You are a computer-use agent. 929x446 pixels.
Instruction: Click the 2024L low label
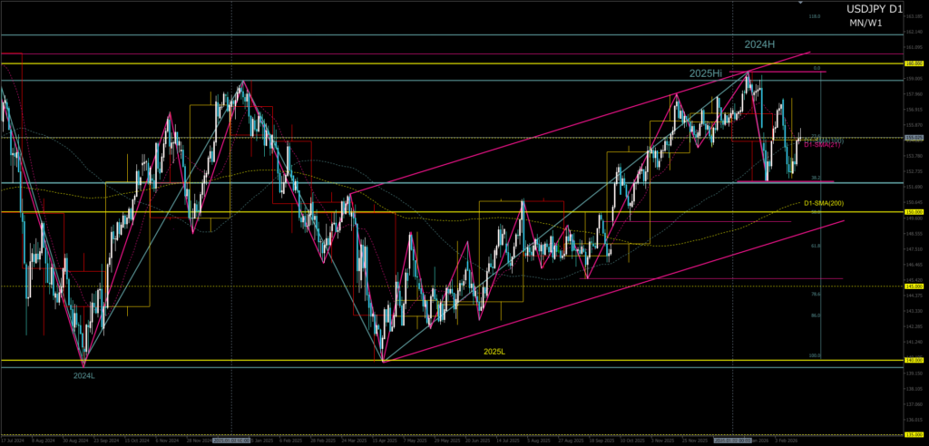(x=84, y=373)
